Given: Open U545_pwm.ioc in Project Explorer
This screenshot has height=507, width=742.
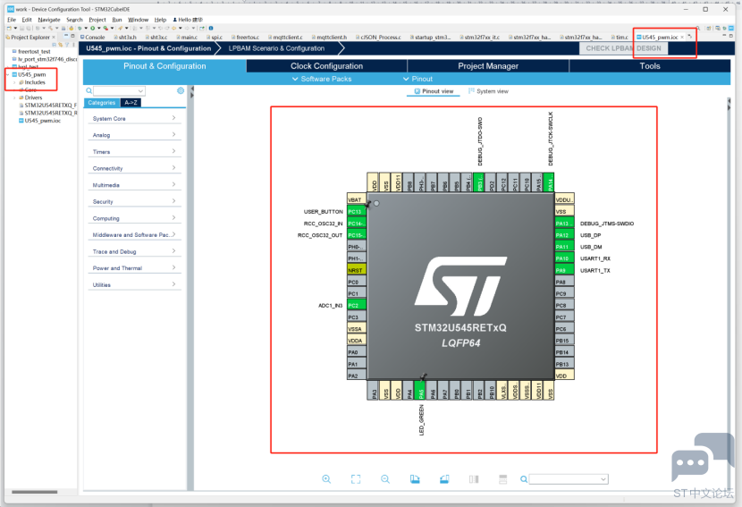Looking at the screenshot, I should click(39, 121).
